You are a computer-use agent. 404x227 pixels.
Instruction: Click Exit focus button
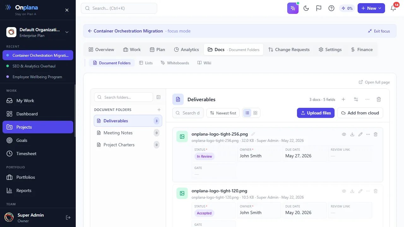379,31
